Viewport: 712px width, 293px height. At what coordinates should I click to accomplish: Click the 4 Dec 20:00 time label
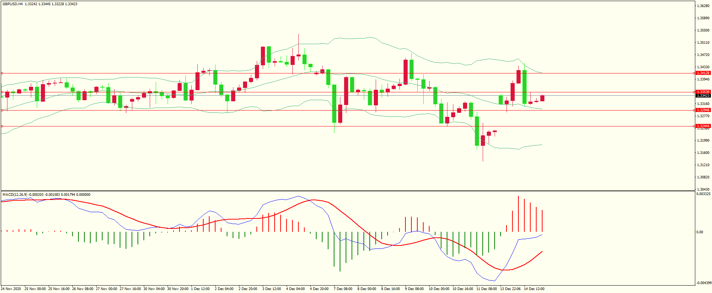pos(319,289)
